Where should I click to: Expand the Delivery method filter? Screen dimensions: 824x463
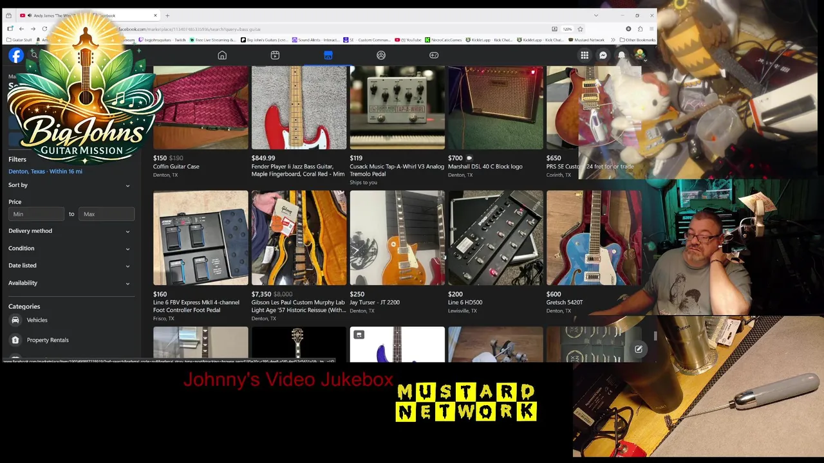tap(70, 231)
